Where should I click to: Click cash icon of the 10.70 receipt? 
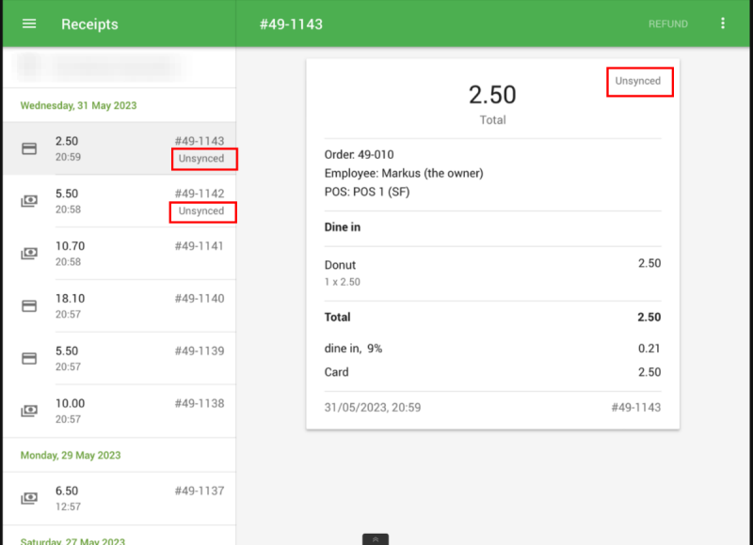29,254
